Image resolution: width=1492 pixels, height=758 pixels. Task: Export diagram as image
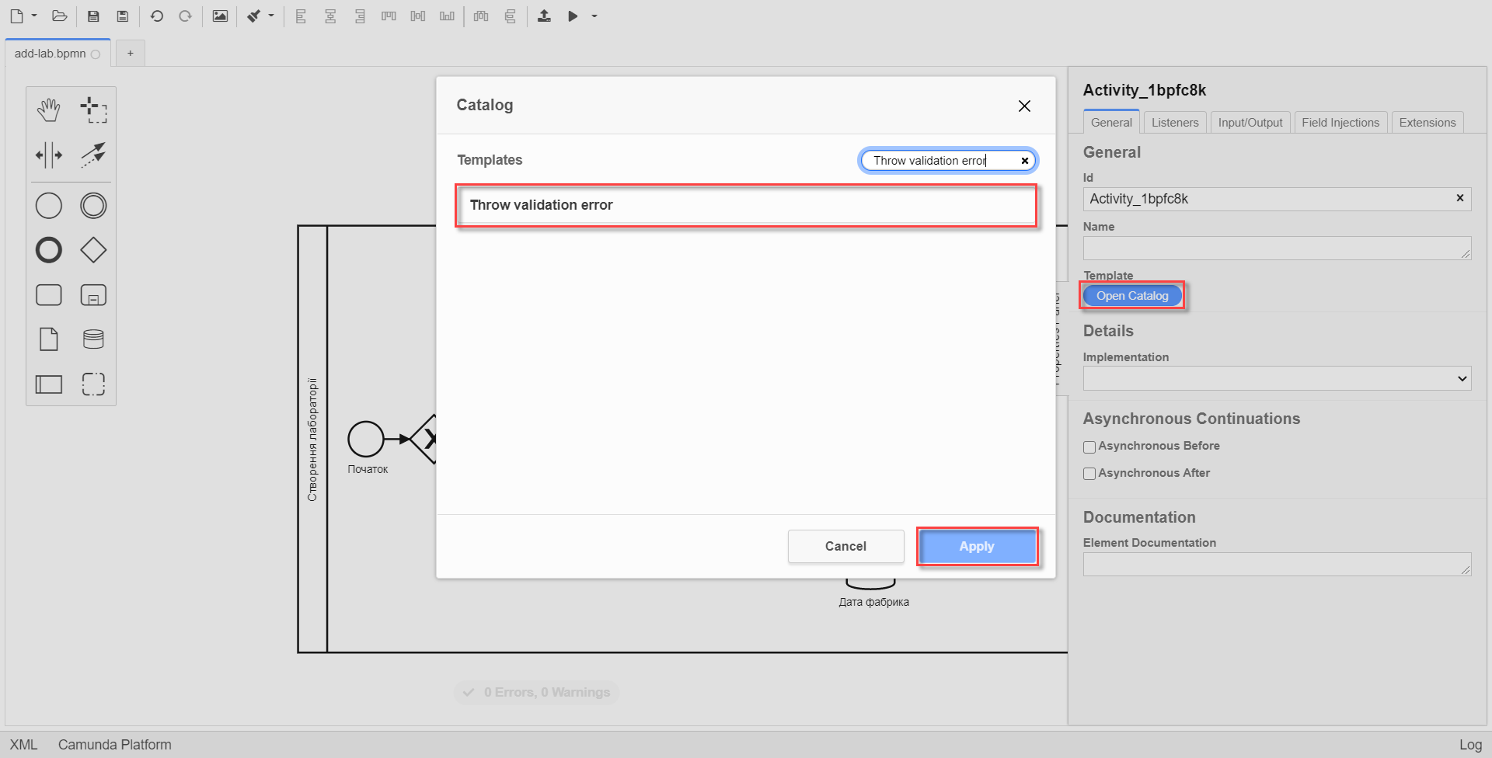[220, 16]
